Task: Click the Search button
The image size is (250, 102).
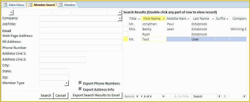Action: [46, 96]
